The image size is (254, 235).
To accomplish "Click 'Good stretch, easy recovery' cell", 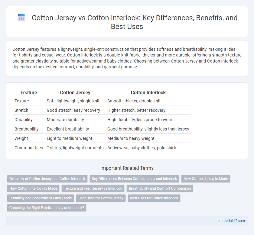I will (75, 110).
